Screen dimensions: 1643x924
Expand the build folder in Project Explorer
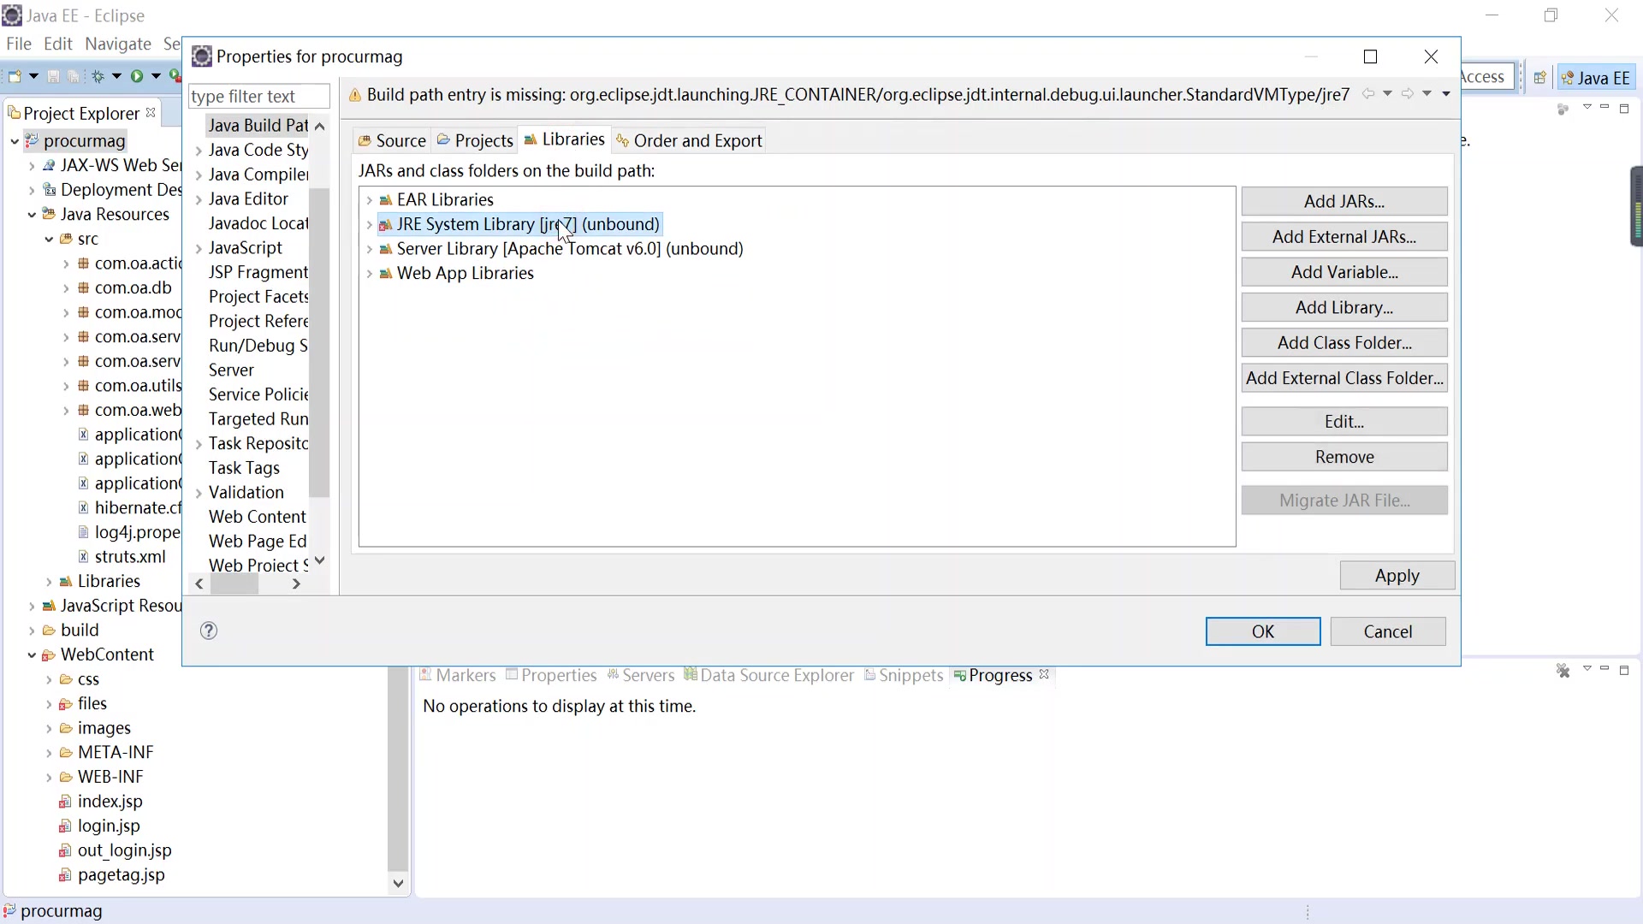(x=32, y=631)
